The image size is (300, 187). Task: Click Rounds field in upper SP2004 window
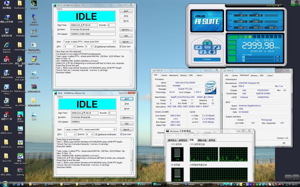112,25
